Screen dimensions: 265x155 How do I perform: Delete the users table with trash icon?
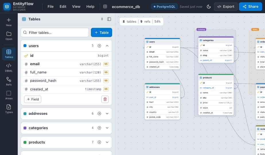click(x=105, y=99)
